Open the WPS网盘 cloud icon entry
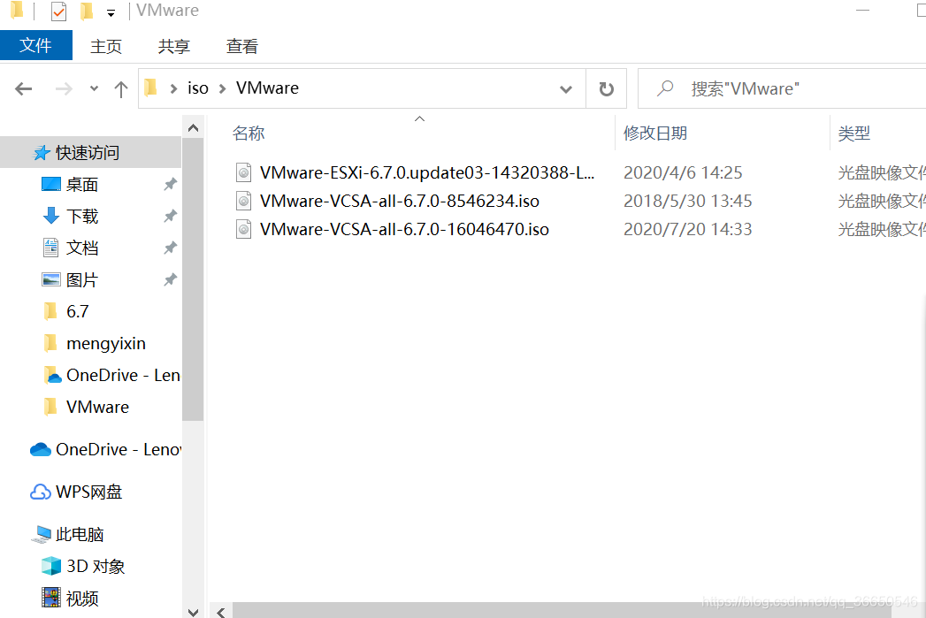The image size is (926, 618). pyautogui.click(x=40, y=492)
